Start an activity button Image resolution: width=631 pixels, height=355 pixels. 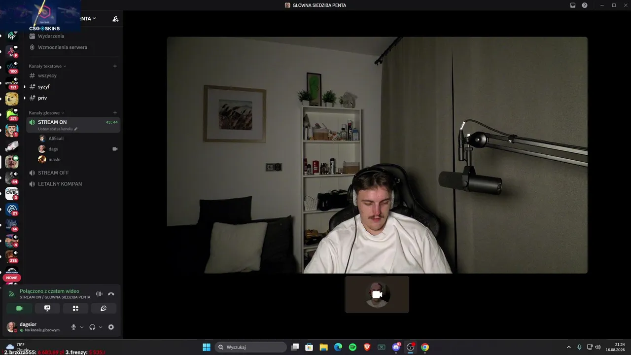(75, 308)
